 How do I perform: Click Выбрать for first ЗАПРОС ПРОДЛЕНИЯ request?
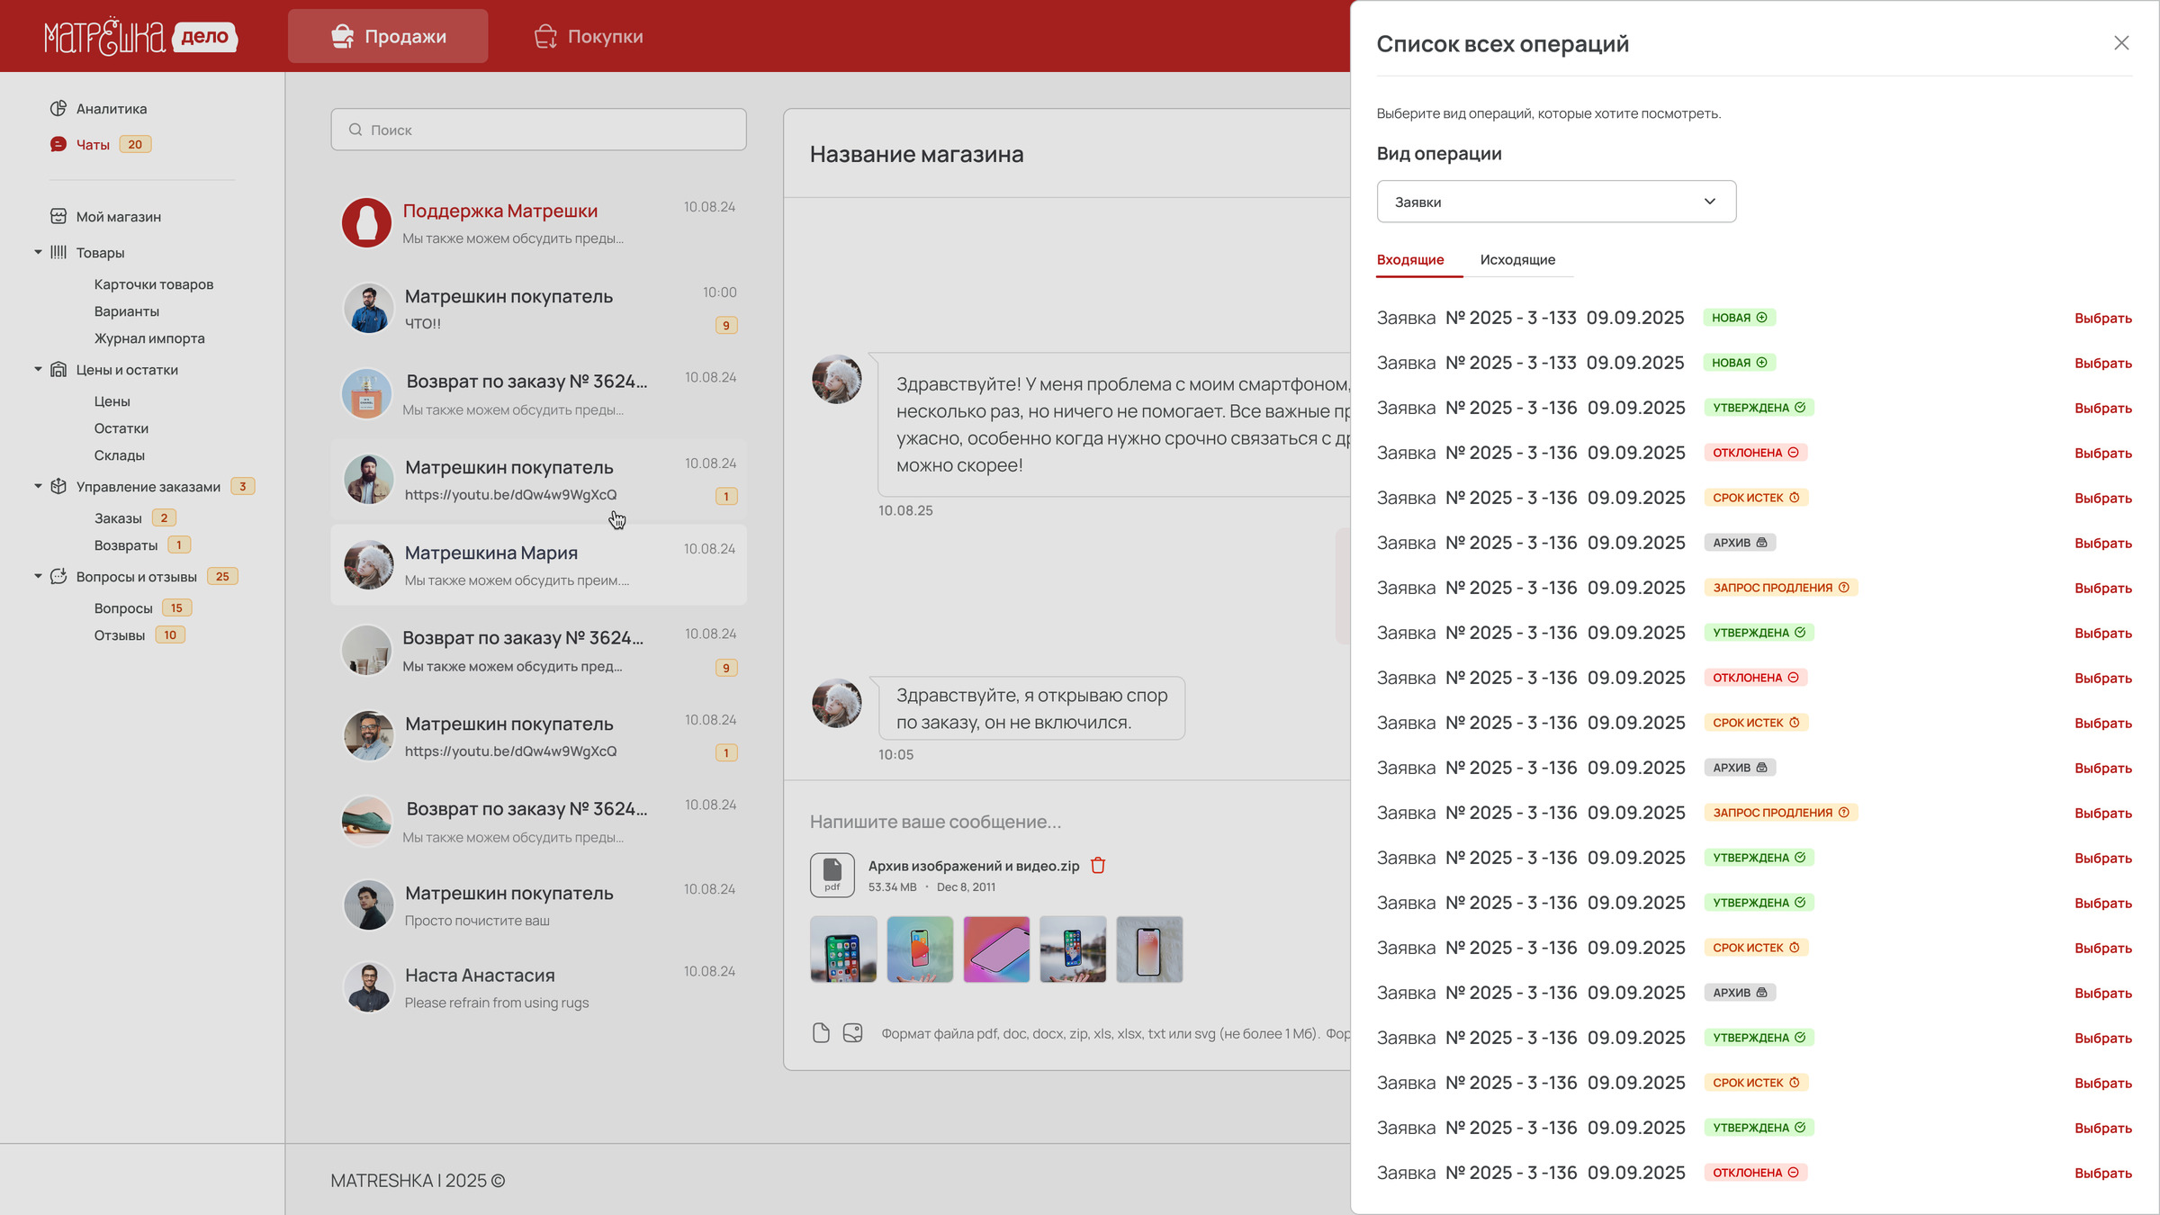(2103, 588)
